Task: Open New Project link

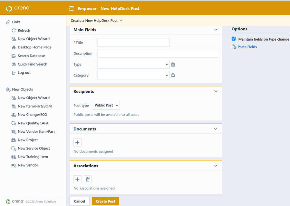Action: (28, 140)
